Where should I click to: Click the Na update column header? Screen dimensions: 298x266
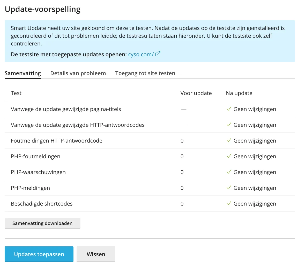point(239,93)
